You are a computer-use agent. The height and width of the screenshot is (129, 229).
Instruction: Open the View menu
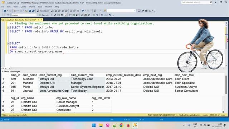(x=15, y=7)
